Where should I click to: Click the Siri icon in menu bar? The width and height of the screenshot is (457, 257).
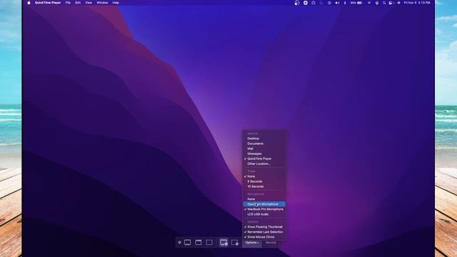click(x=398, y=3)
